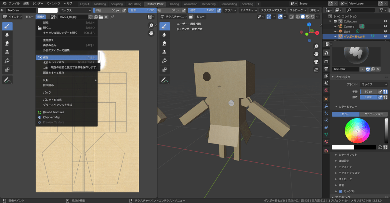This screenshot has height=203, width=390.
Task: Click the ビュー menu in 3D viewport header
Action: click(x=201, y=17)
